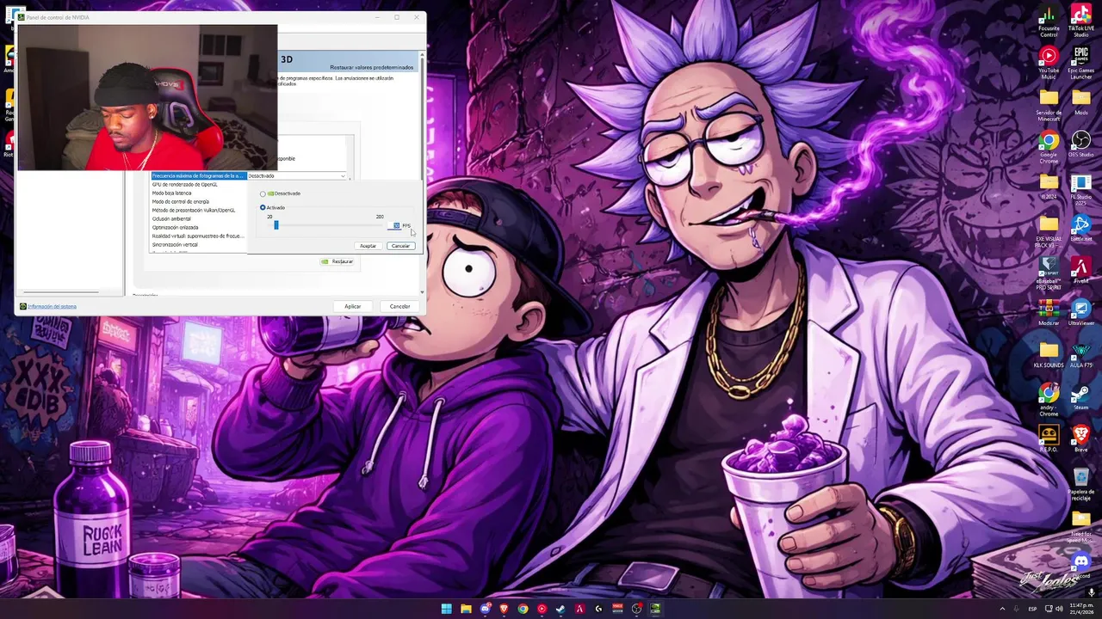Click Aplicar in NVIDIA control panel
This screenshot has width=1102, height=619.
click(x=353, y=306)
